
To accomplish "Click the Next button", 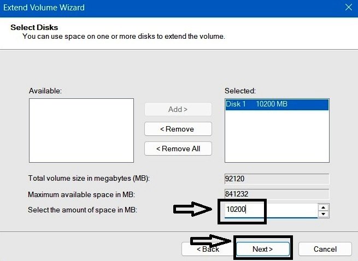I will pos(262,249).
